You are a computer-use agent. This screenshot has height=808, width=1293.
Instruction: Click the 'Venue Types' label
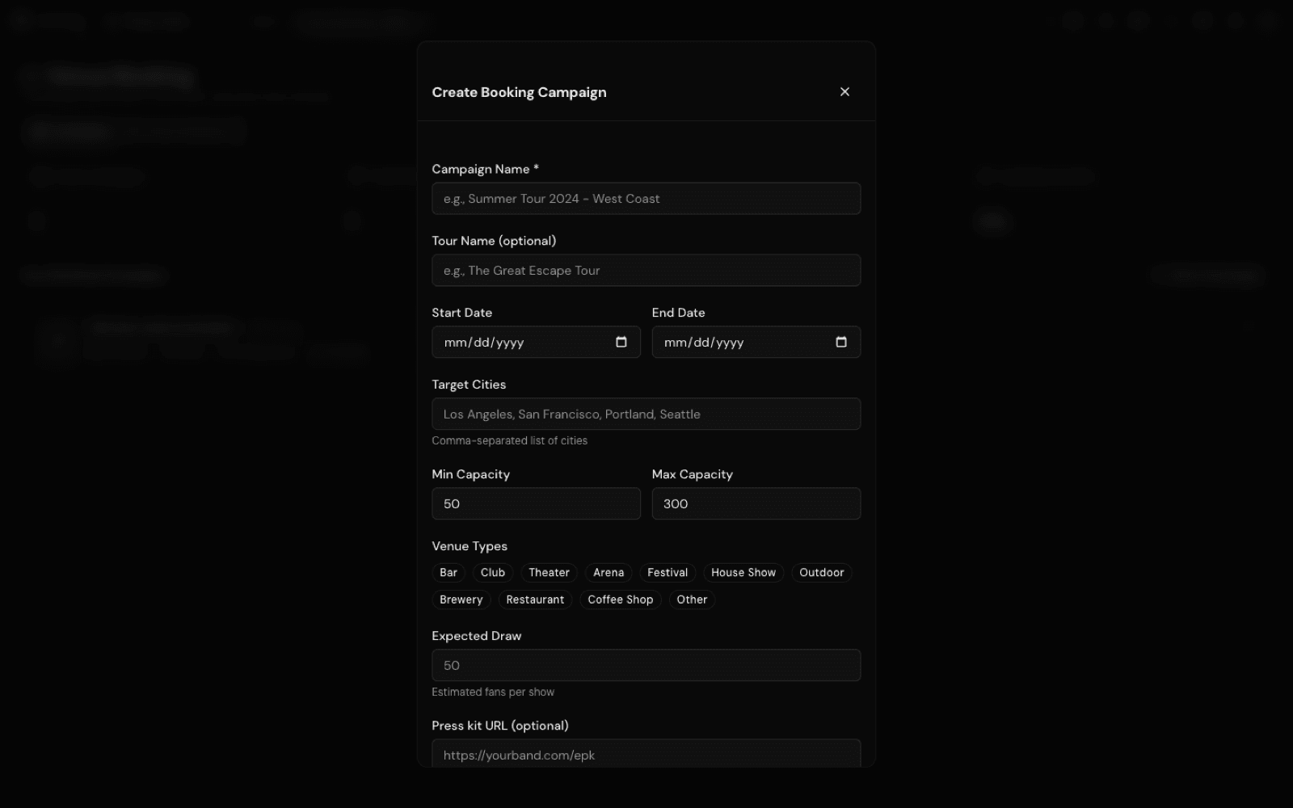point(470,546)
